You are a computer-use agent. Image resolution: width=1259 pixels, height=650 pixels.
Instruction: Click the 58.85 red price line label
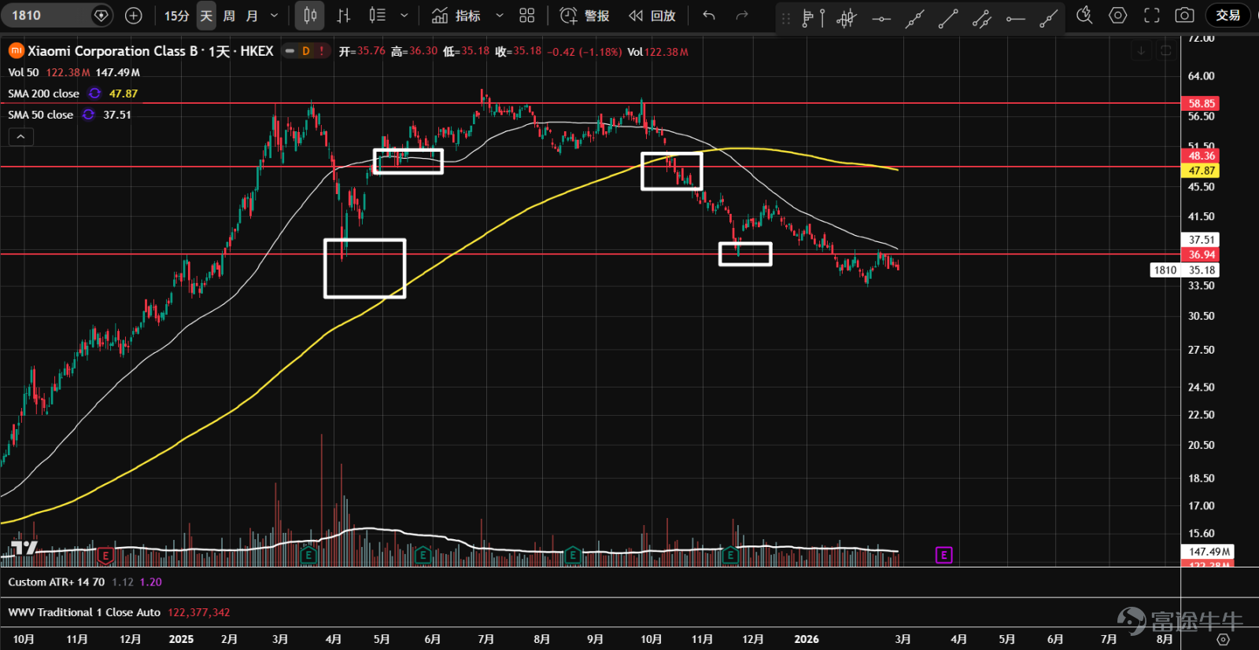click(1201, 104)
